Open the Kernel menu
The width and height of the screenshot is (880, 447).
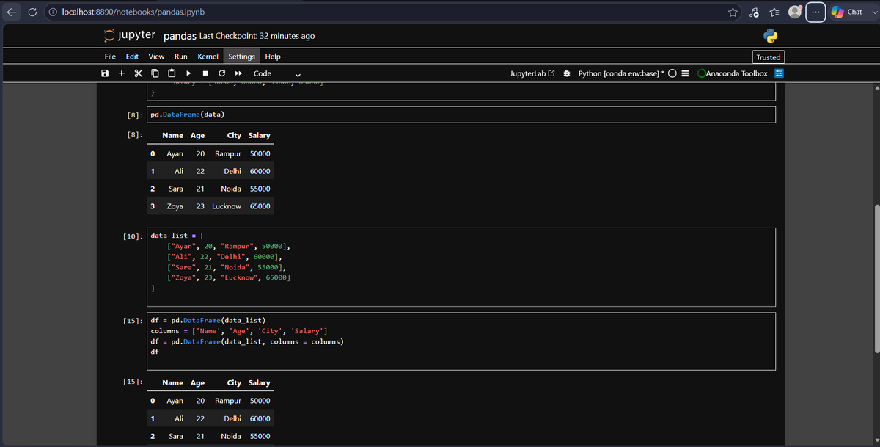tap(208, 57)
